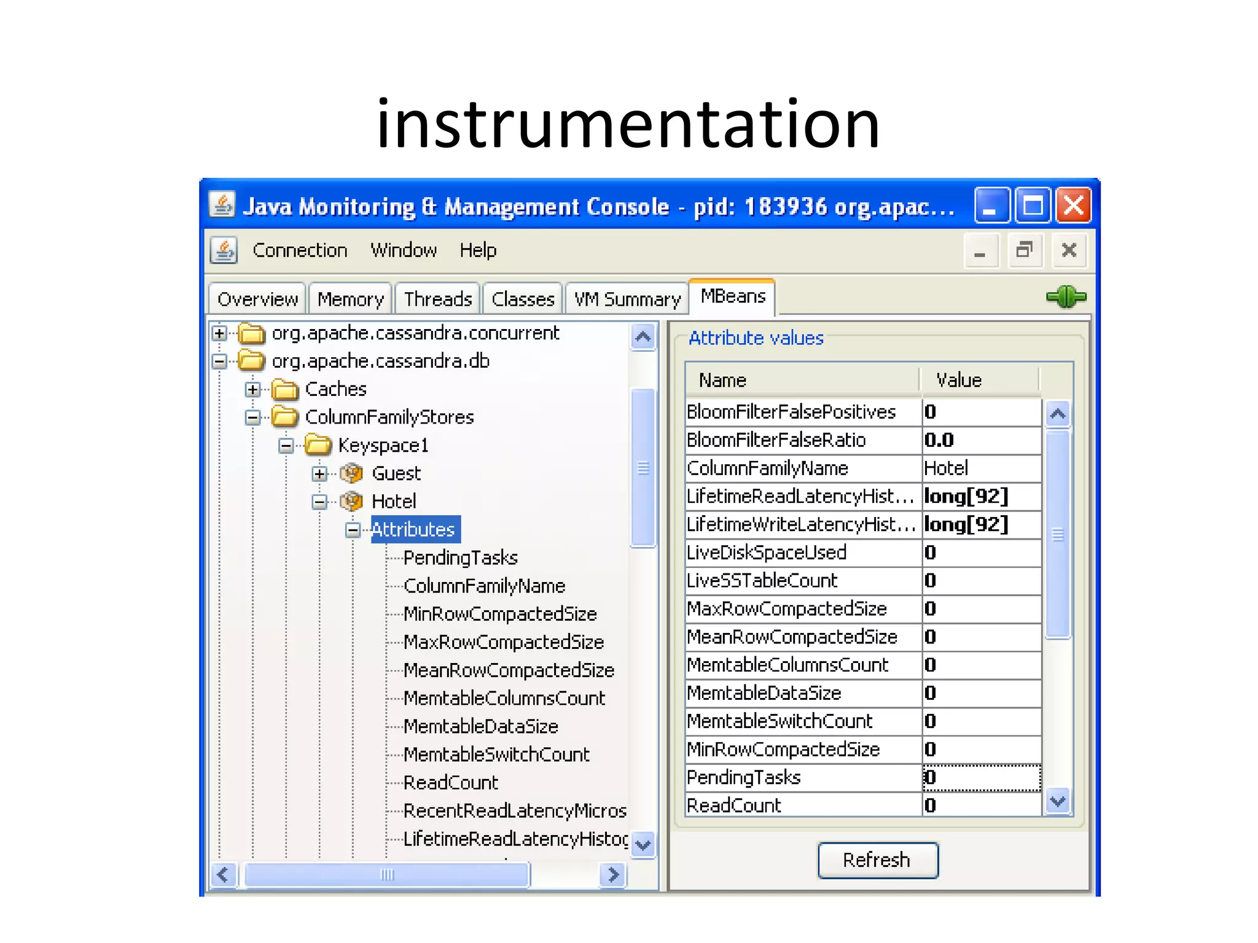Click the ColumnFamilyStores folder icon
Viewport: 1258px width, 943px height.
coord(285,417)
